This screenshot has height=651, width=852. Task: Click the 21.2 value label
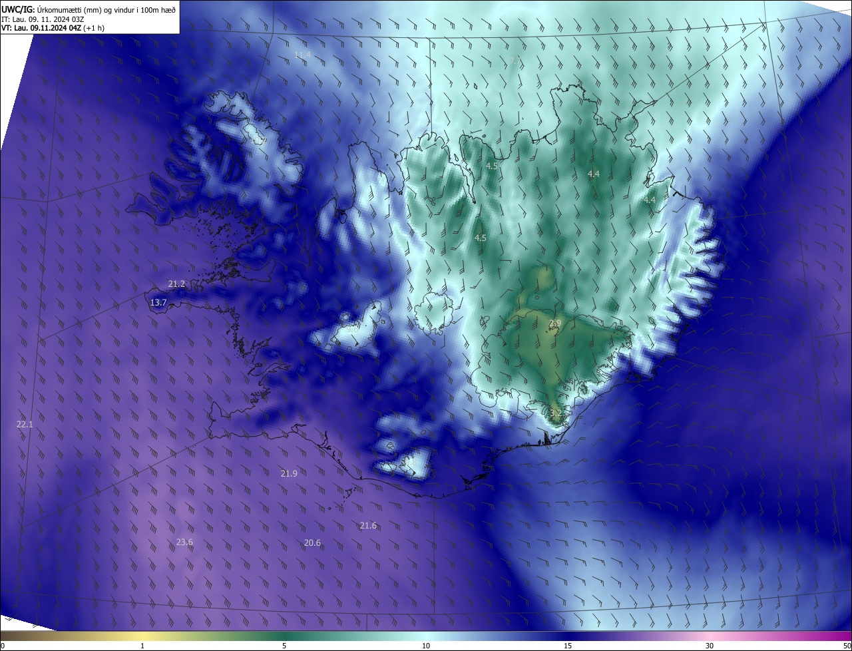(x=176, y=284)
